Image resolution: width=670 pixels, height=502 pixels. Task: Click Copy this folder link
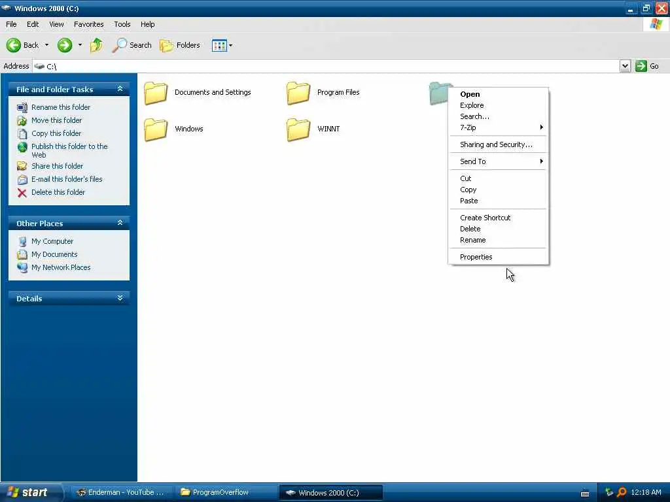pos(56,133)
